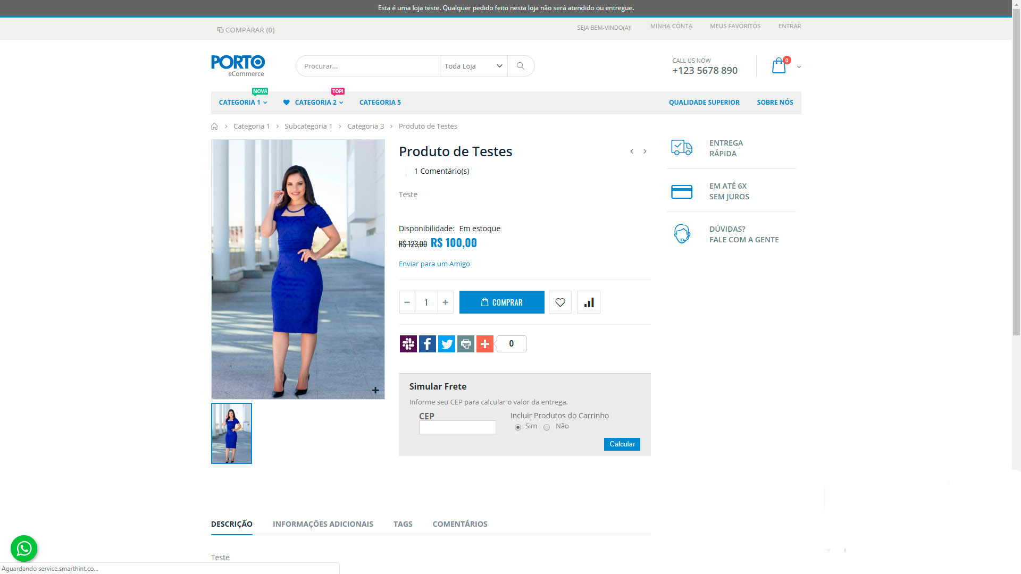
Task: Open Meus Favoritos link
Action: [x=735, y=26]
